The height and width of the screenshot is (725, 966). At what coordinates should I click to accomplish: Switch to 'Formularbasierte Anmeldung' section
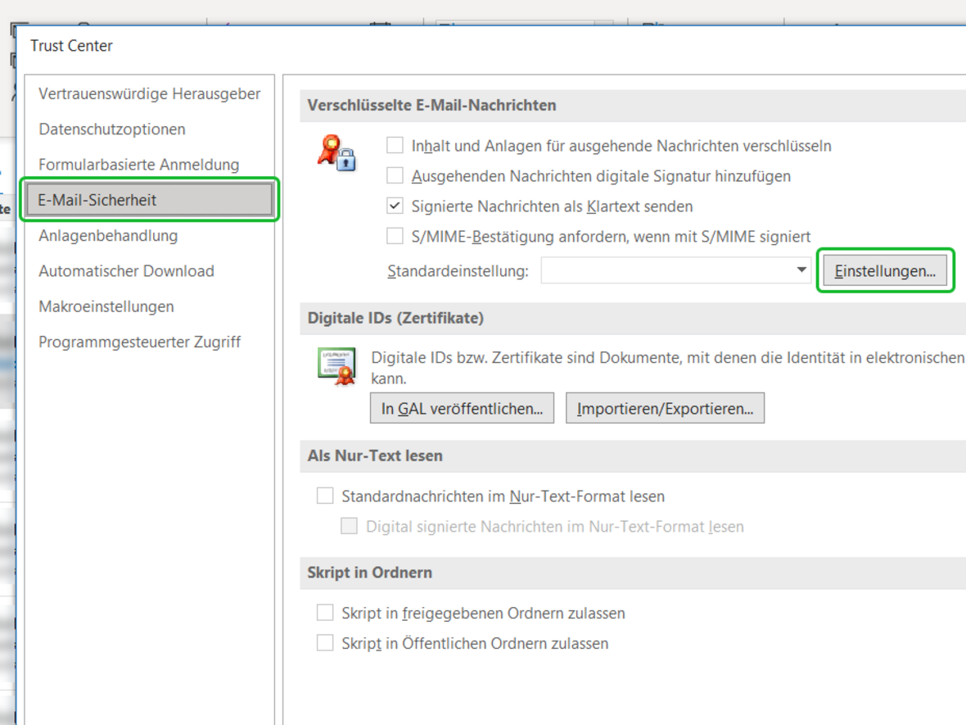[139, 165]
